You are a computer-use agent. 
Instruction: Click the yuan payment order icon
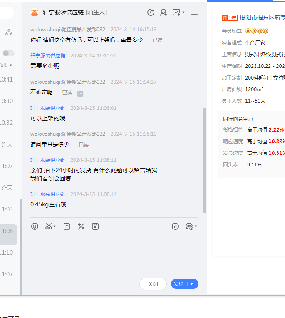coord(96,226)
